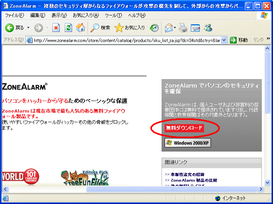Expand the links bar double-chevron
Viewport: 273px width, 204px height.
point(268,39)
